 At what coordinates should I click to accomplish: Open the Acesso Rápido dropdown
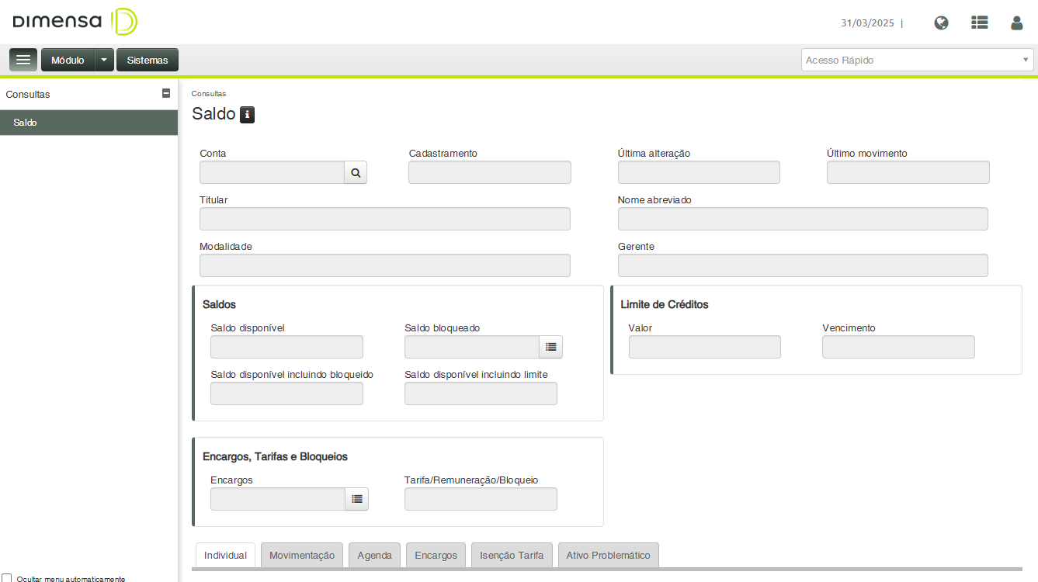917,60
